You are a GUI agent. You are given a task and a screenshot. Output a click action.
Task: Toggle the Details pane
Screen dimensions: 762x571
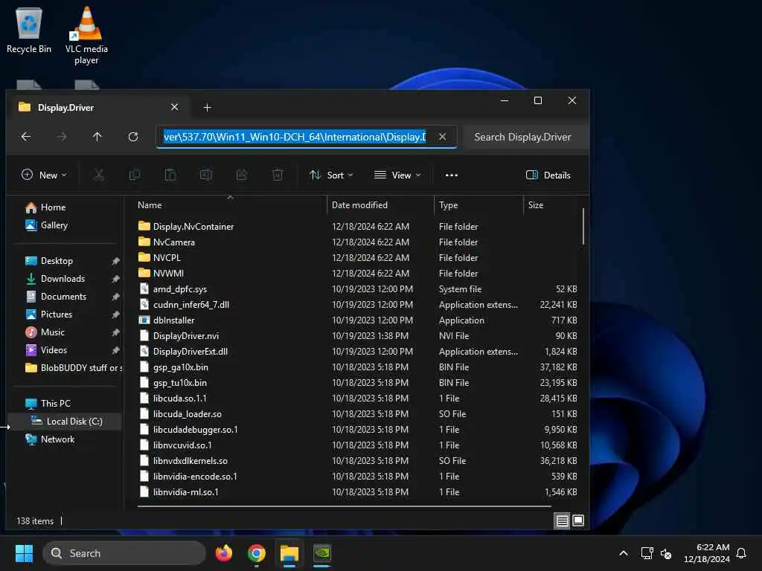click(548, 175)
